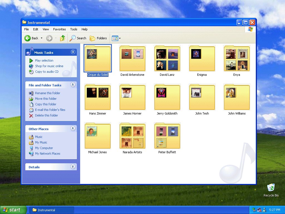Select the David Lanz folder
The width and height of the screenshot is (285, 214).
pos(167,60)
